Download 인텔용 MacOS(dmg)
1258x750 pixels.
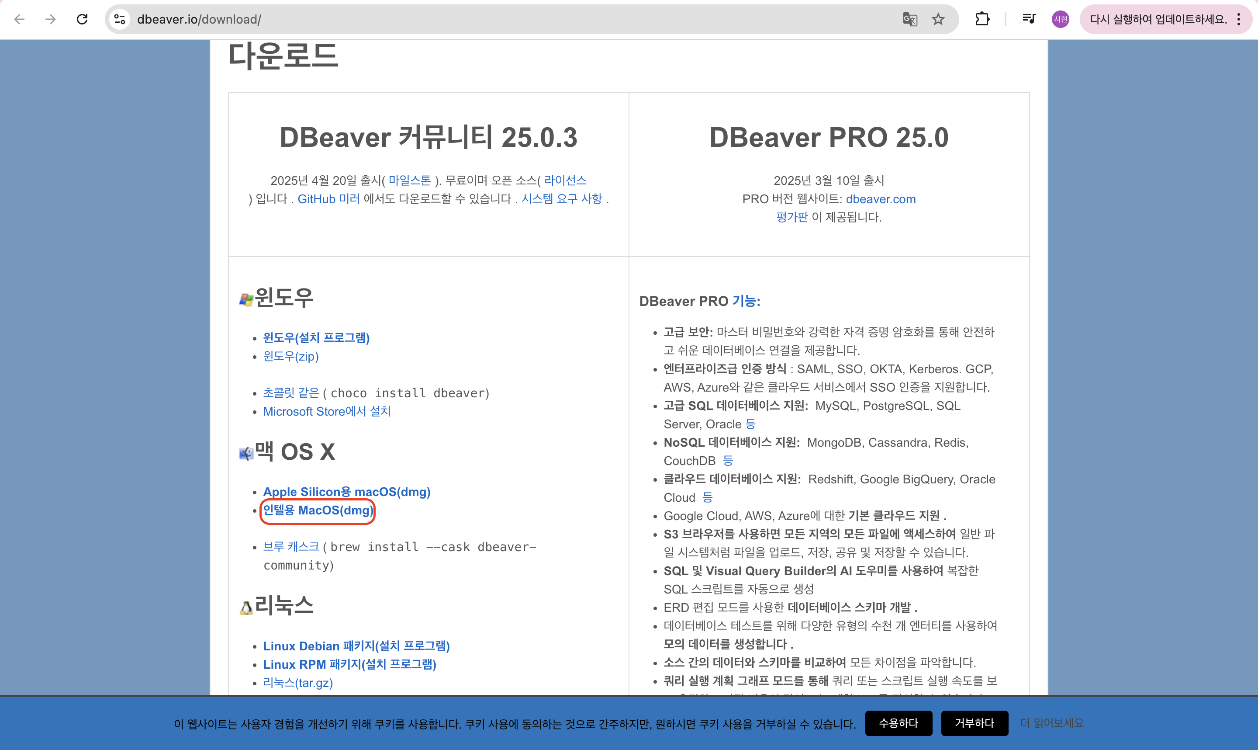pyautogui.click(x=318, y=510)
